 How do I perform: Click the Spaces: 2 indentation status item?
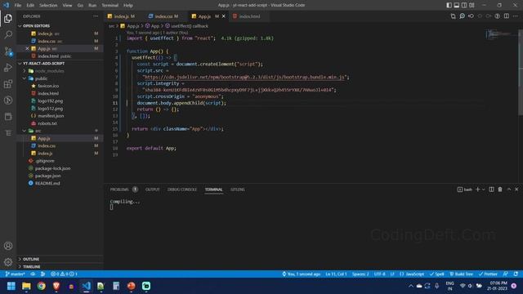(360, 274)
